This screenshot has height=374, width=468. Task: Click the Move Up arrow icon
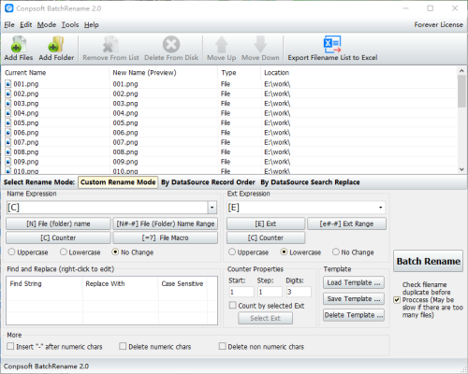(222, 44)
